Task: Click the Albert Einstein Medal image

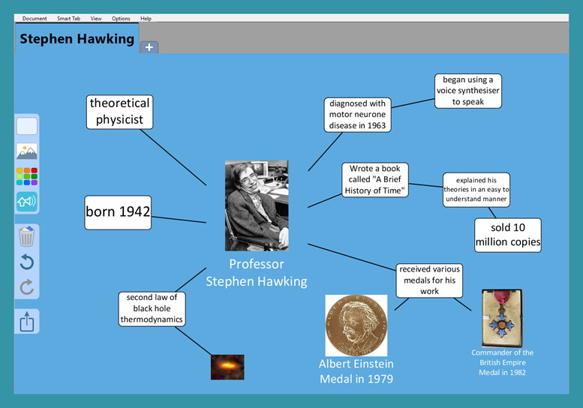Action: click(x=356, y=325)
